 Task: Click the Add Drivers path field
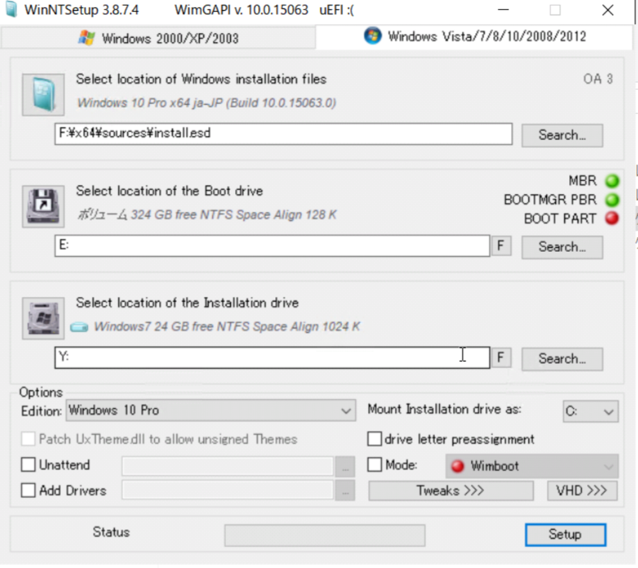click(x=227, y=490)
